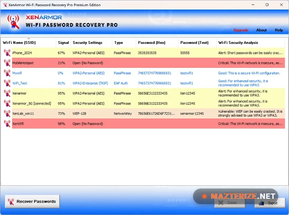Click EAP Auth type cell
The width and height of the screenshot is (289, 215).
point(121,83)
